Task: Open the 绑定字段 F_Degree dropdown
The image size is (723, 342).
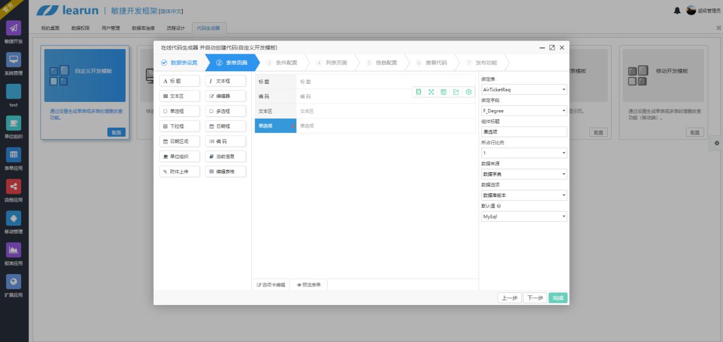Action: pos(524,111)
